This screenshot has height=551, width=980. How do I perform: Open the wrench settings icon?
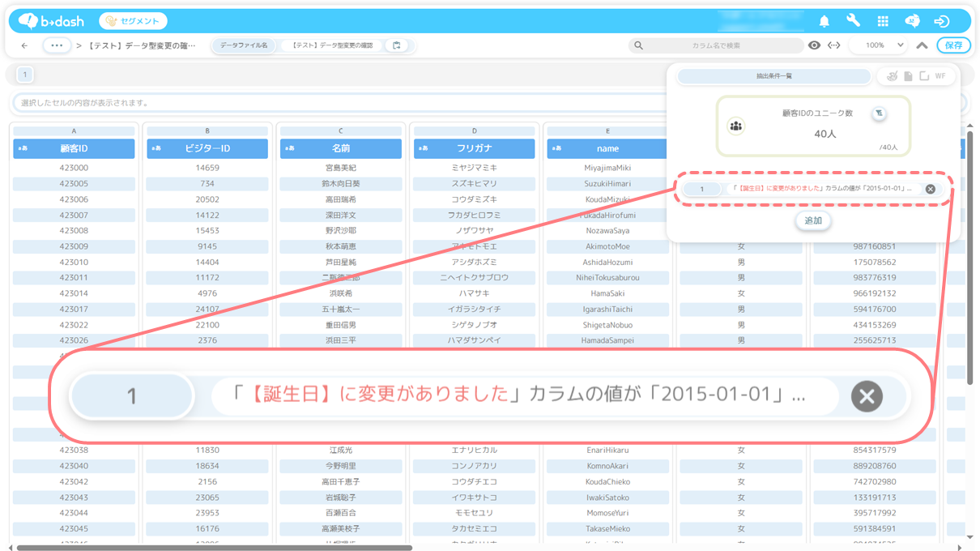point(853,21)
